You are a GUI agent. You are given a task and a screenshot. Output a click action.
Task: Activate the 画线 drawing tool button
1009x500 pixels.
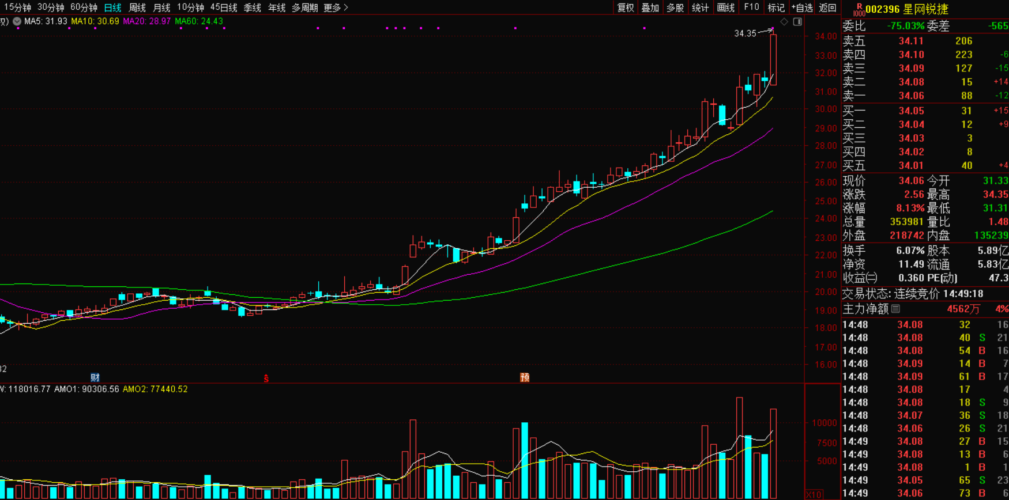click(x=725, y=7)
